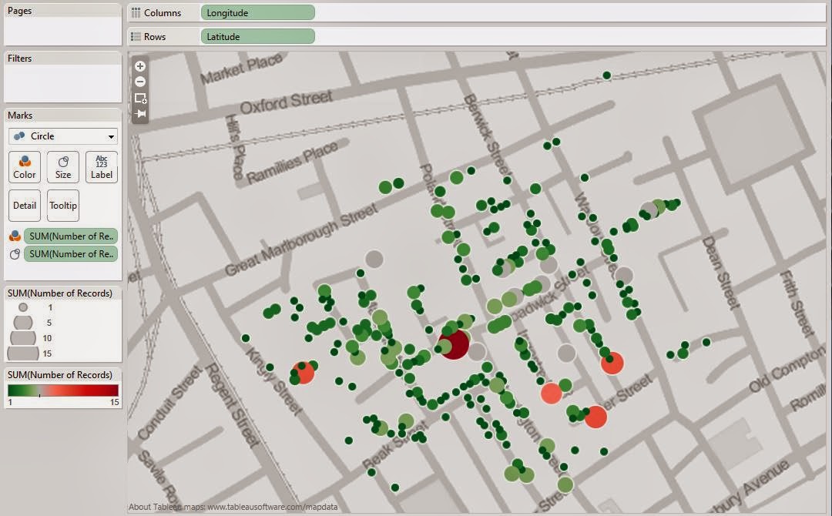The width and height of the screenshot is (832, 516).
Task: Select the zoom area rectangle tool
Action: 140,98
